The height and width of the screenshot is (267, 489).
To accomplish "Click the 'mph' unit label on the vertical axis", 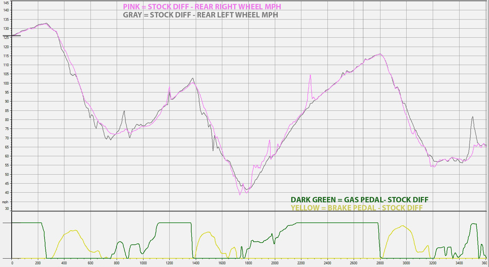I will click(x=5, y=202).
